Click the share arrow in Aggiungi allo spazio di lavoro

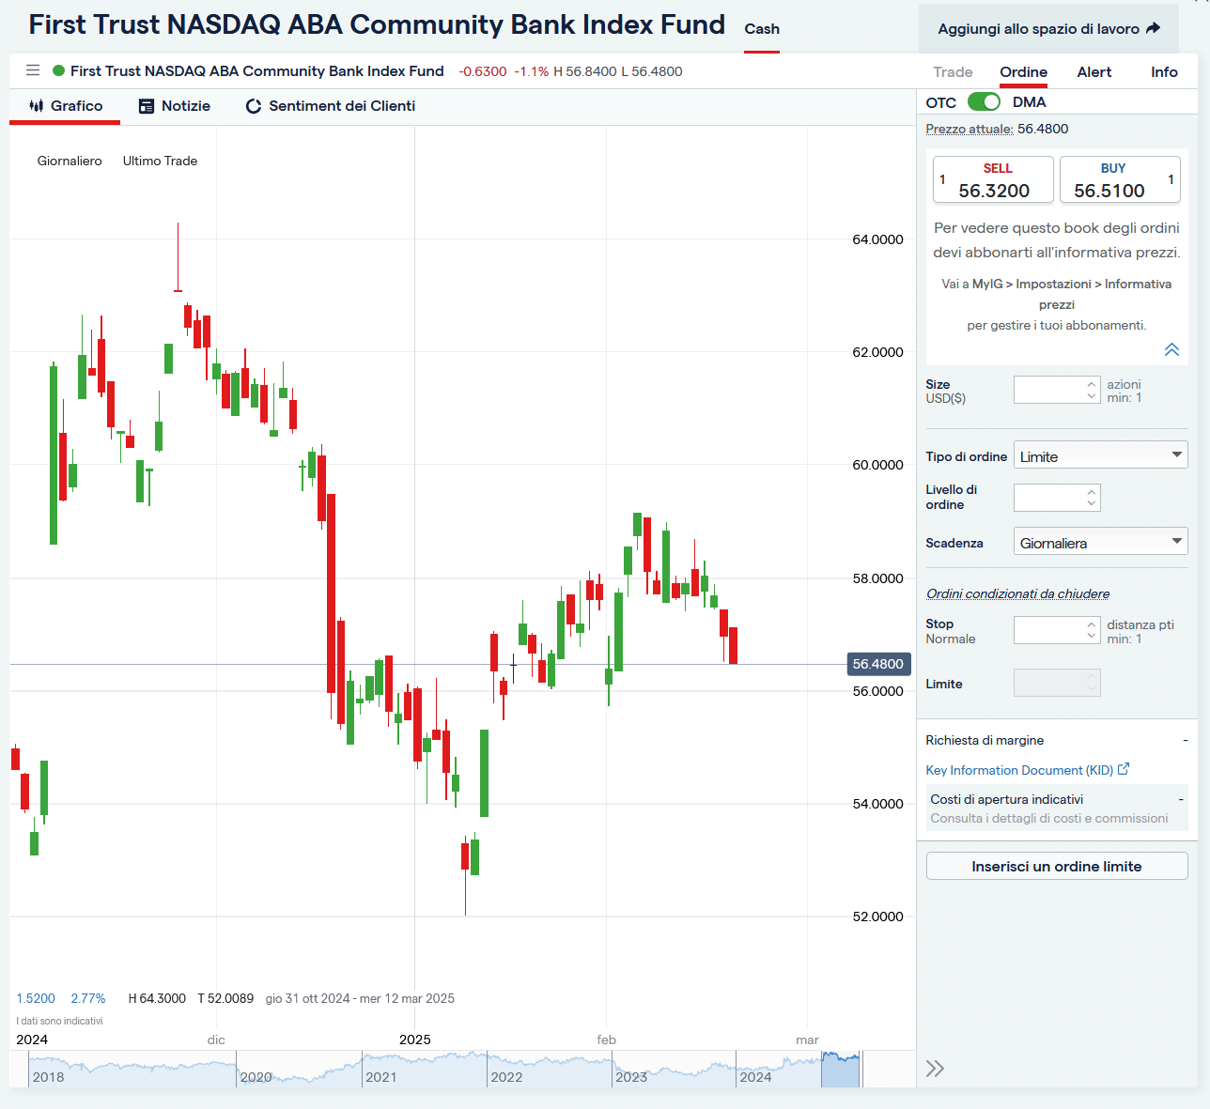point(1154,28)
